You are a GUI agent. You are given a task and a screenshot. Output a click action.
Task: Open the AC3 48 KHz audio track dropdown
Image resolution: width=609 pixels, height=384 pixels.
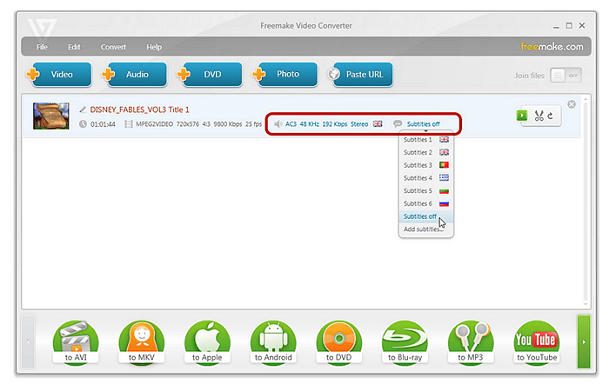pos(326,124)
